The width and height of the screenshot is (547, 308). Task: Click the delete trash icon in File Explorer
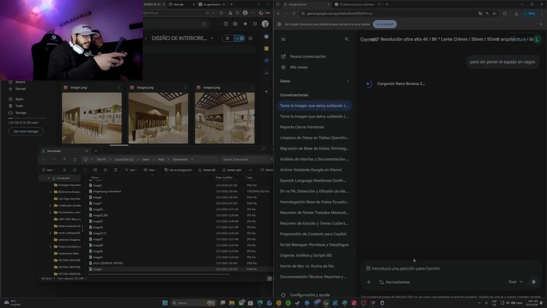tap(116, 170)
